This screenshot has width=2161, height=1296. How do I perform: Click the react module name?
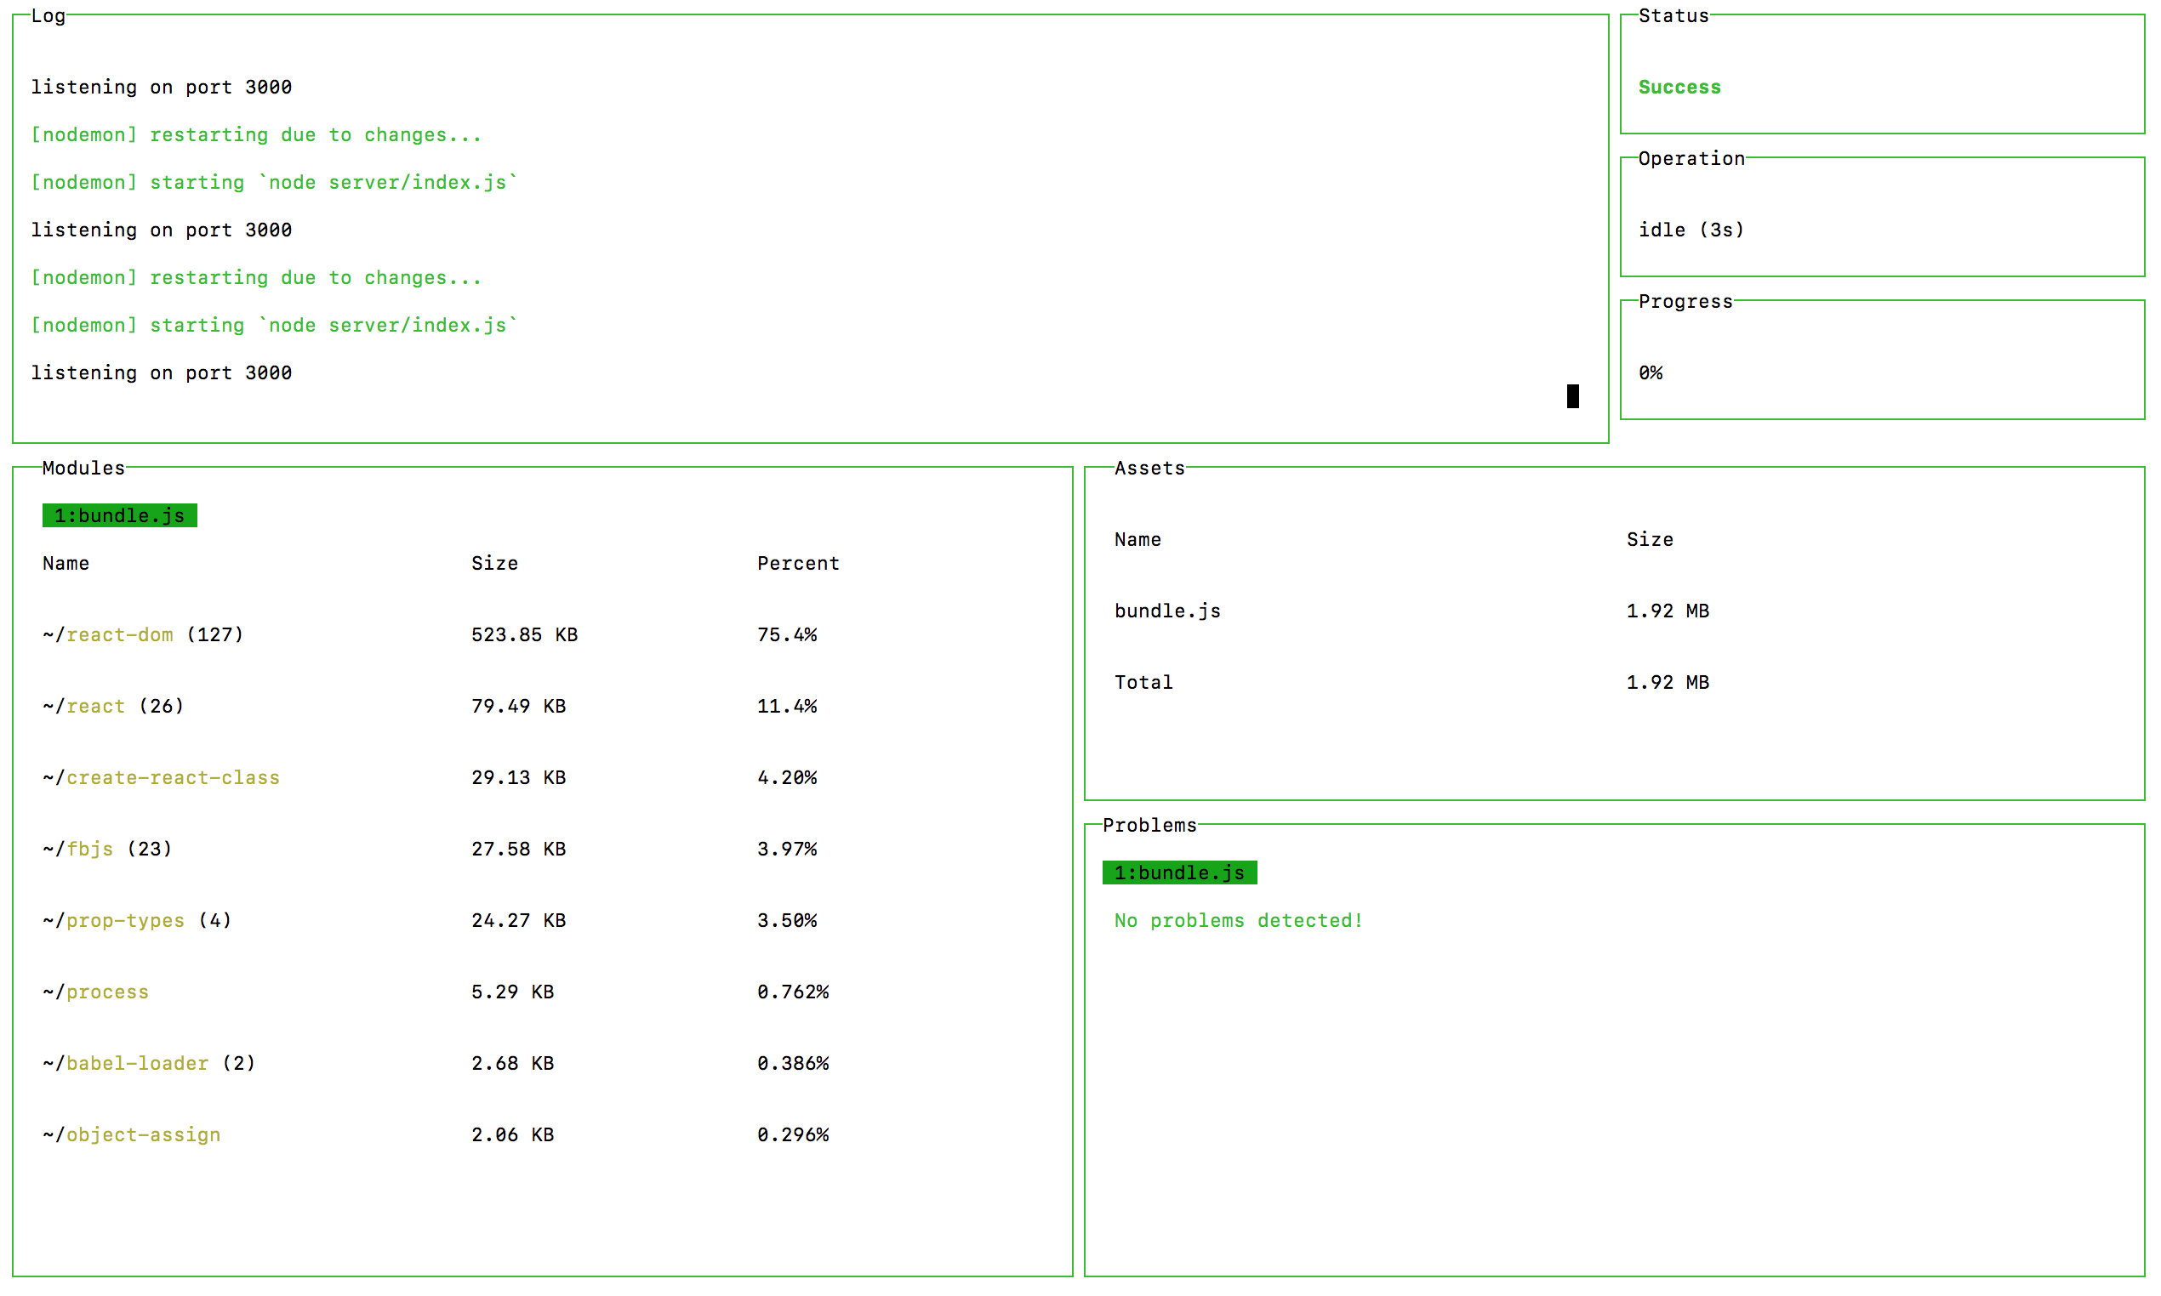[96, 707]
